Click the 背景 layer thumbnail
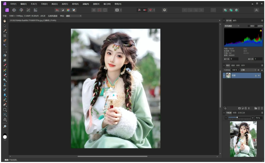This screenshot has width=265, height=163. (x=228, y=75)
